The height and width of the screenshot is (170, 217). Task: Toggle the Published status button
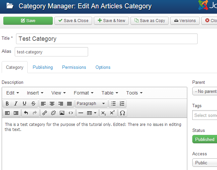coord(204,139)
